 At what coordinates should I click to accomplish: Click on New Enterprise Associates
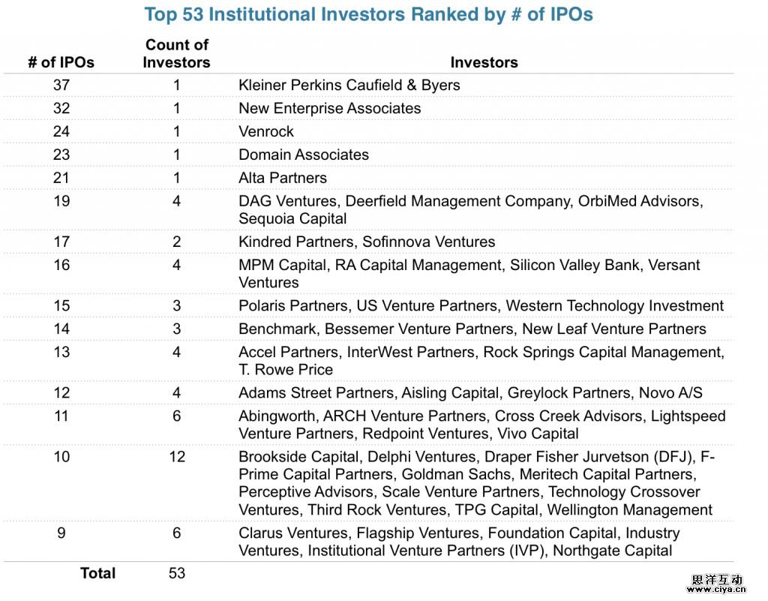[x=329, y=108]
